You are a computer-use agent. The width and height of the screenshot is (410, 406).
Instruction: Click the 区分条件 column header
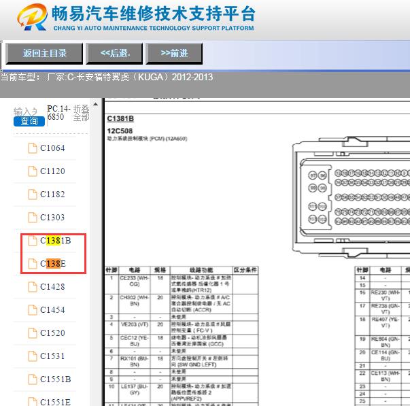click(x=245, y=270)
